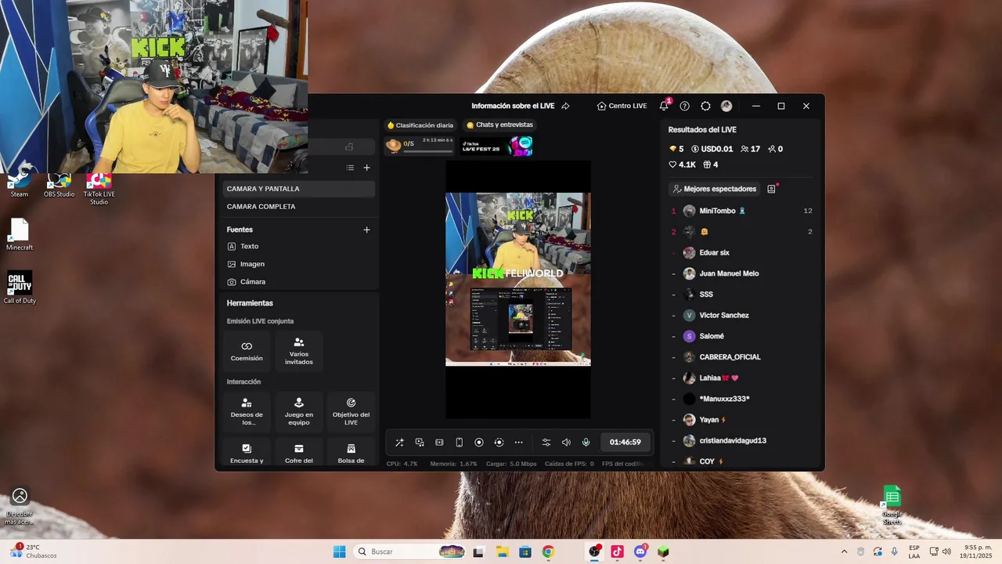Open Google Sheets desktop shortcut
The image size is (1002, 564).
(x=892, y=505)
